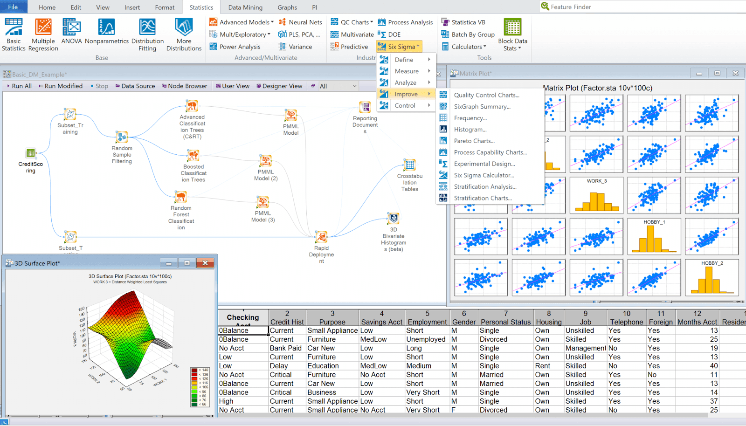The width and height of the screenshot is (746, 426).
Task: Expand the Define submenu
Action: pos(406,60)
